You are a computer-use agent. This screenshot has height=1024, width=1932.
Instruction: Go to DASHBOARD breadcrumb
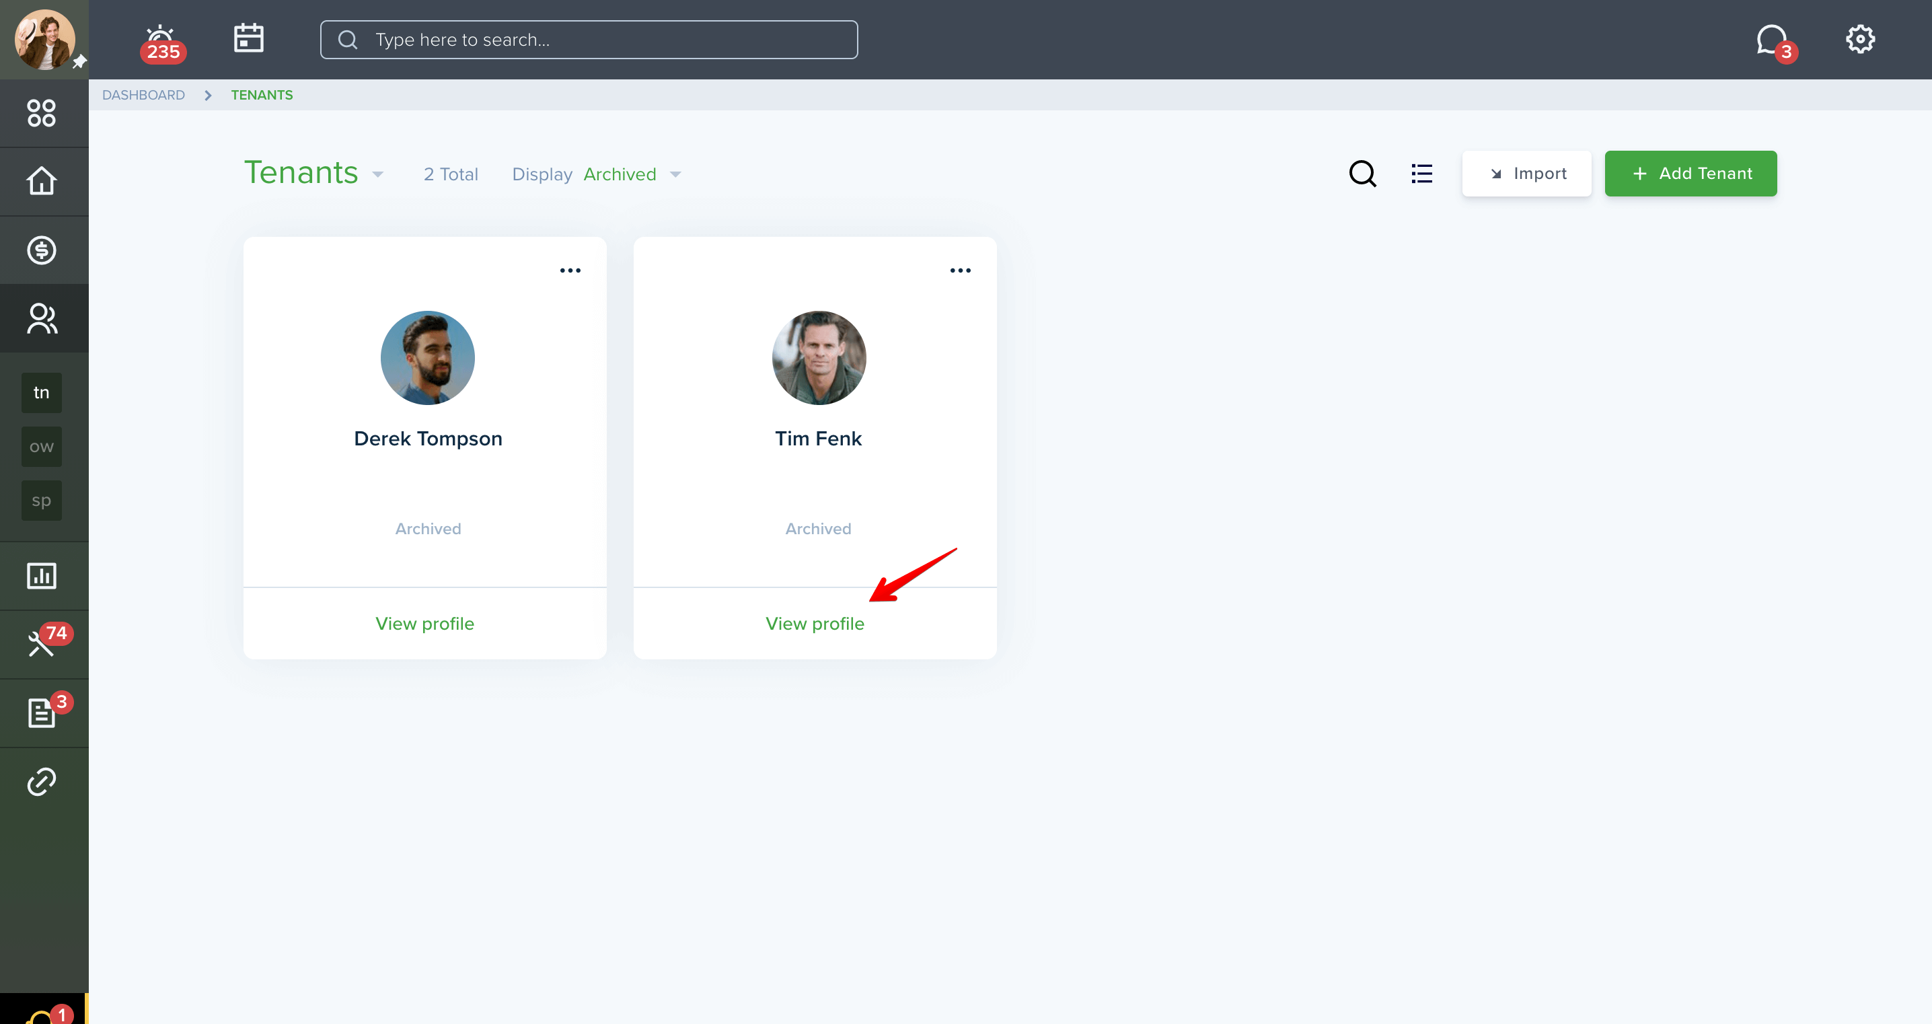143,96
